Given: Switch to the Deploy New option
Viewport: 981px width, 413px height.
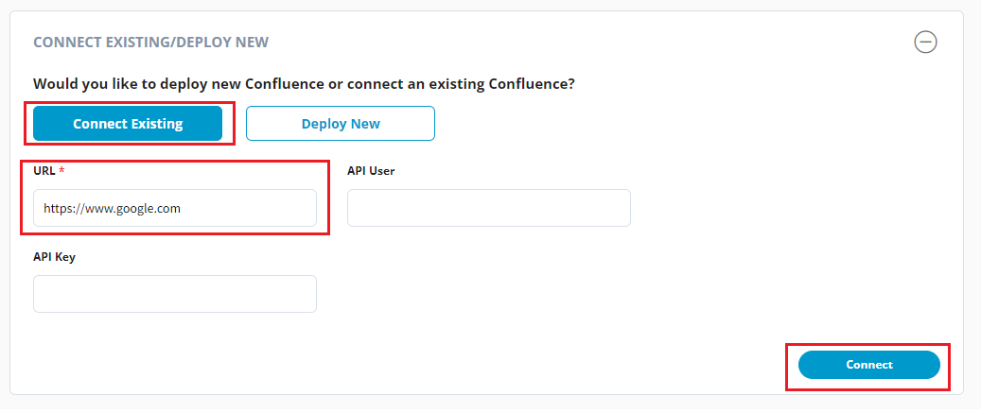Looking at the screenshot, I should (341, 123).
